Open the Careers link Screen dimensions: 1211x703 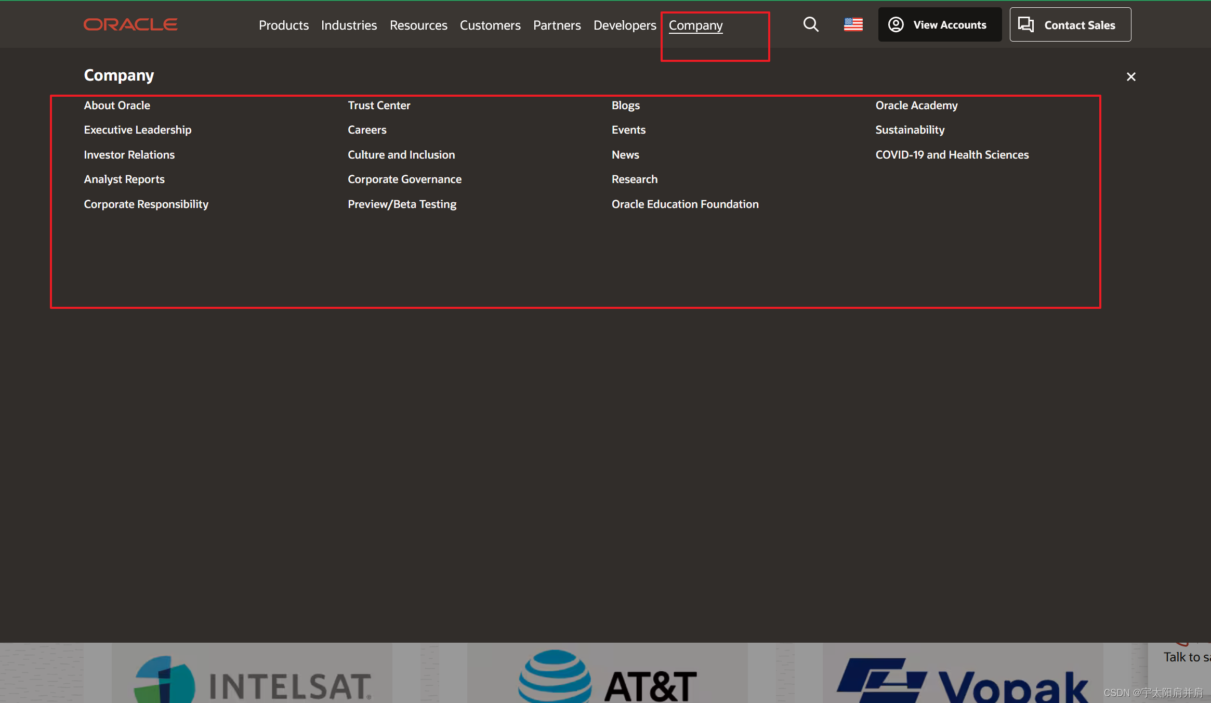367,129
